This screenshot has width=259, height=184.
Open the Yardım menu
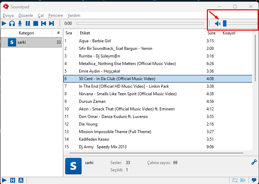[74, 15]
